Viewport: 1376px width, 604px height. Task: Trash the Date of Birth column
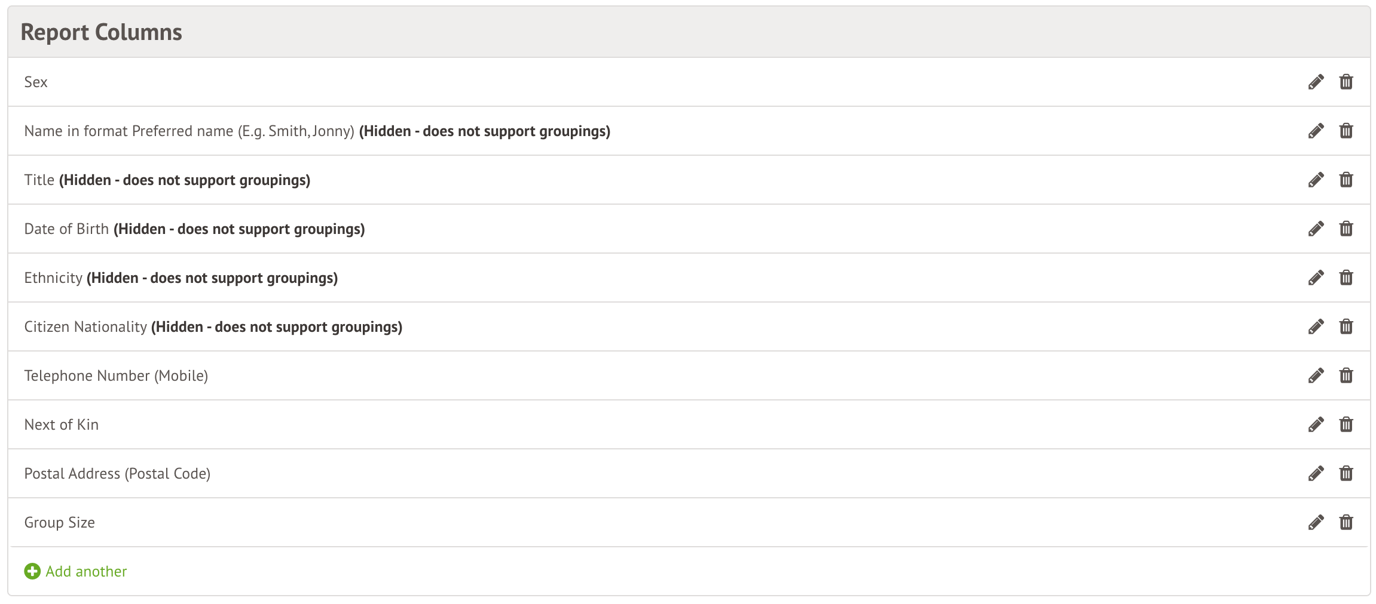[1346, 229]
